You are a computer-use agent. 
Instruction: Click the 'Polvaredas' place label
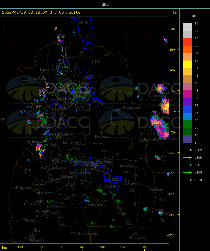[37, 79]
